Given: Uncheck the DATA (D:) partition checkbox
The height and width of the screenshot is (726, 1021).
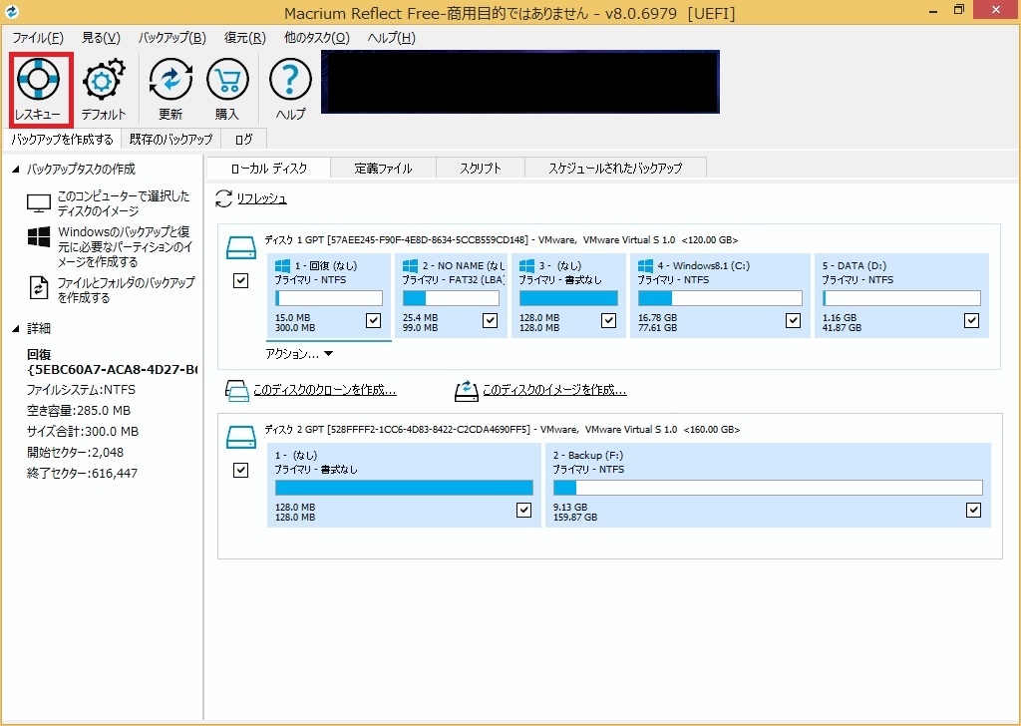Looking at the screenshot, I should coord(971,320).
